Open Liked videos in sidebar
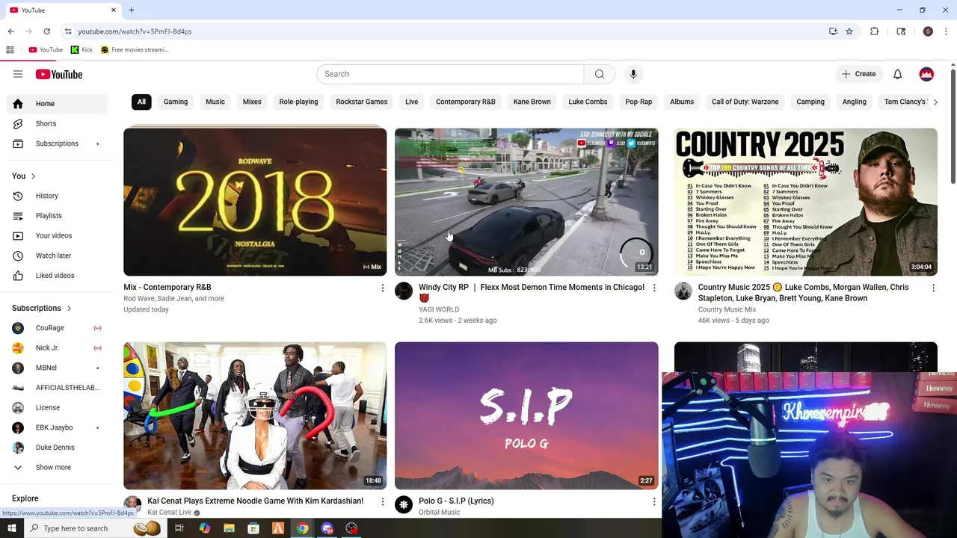The height and width of the screenshot is (538, 957). click(x=57, y=276)
